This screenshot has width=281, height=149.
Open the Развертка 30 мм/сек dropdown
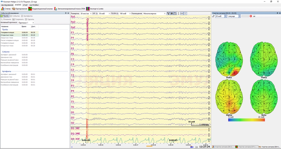pyautogui.click(x=85, y=13)
